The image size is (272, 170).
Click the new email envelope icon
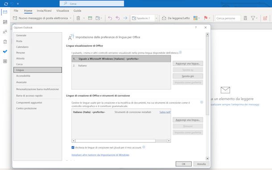pyautogui.click(x=15, y=18)
